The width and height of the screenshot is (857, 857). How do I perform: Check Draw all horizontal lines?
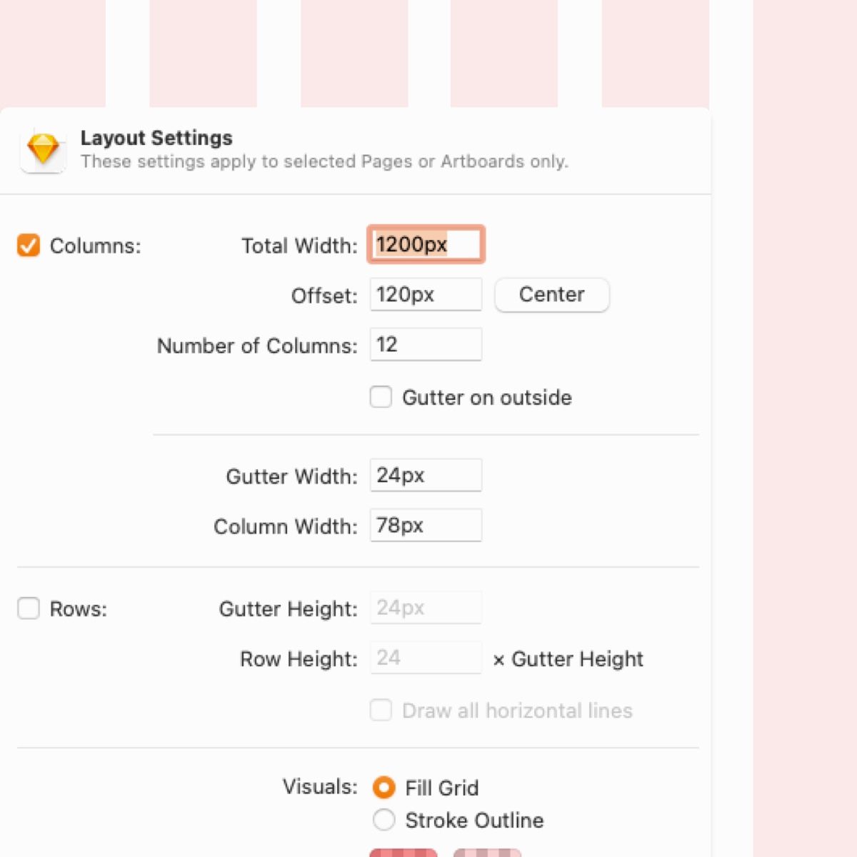381,711
